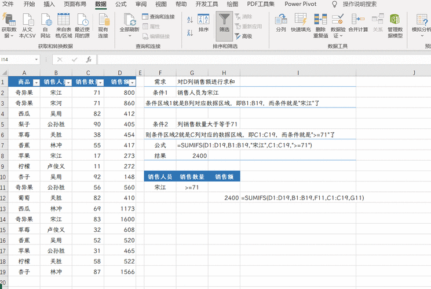
Task: Click the 数据验证 icon
Action: 338,19
